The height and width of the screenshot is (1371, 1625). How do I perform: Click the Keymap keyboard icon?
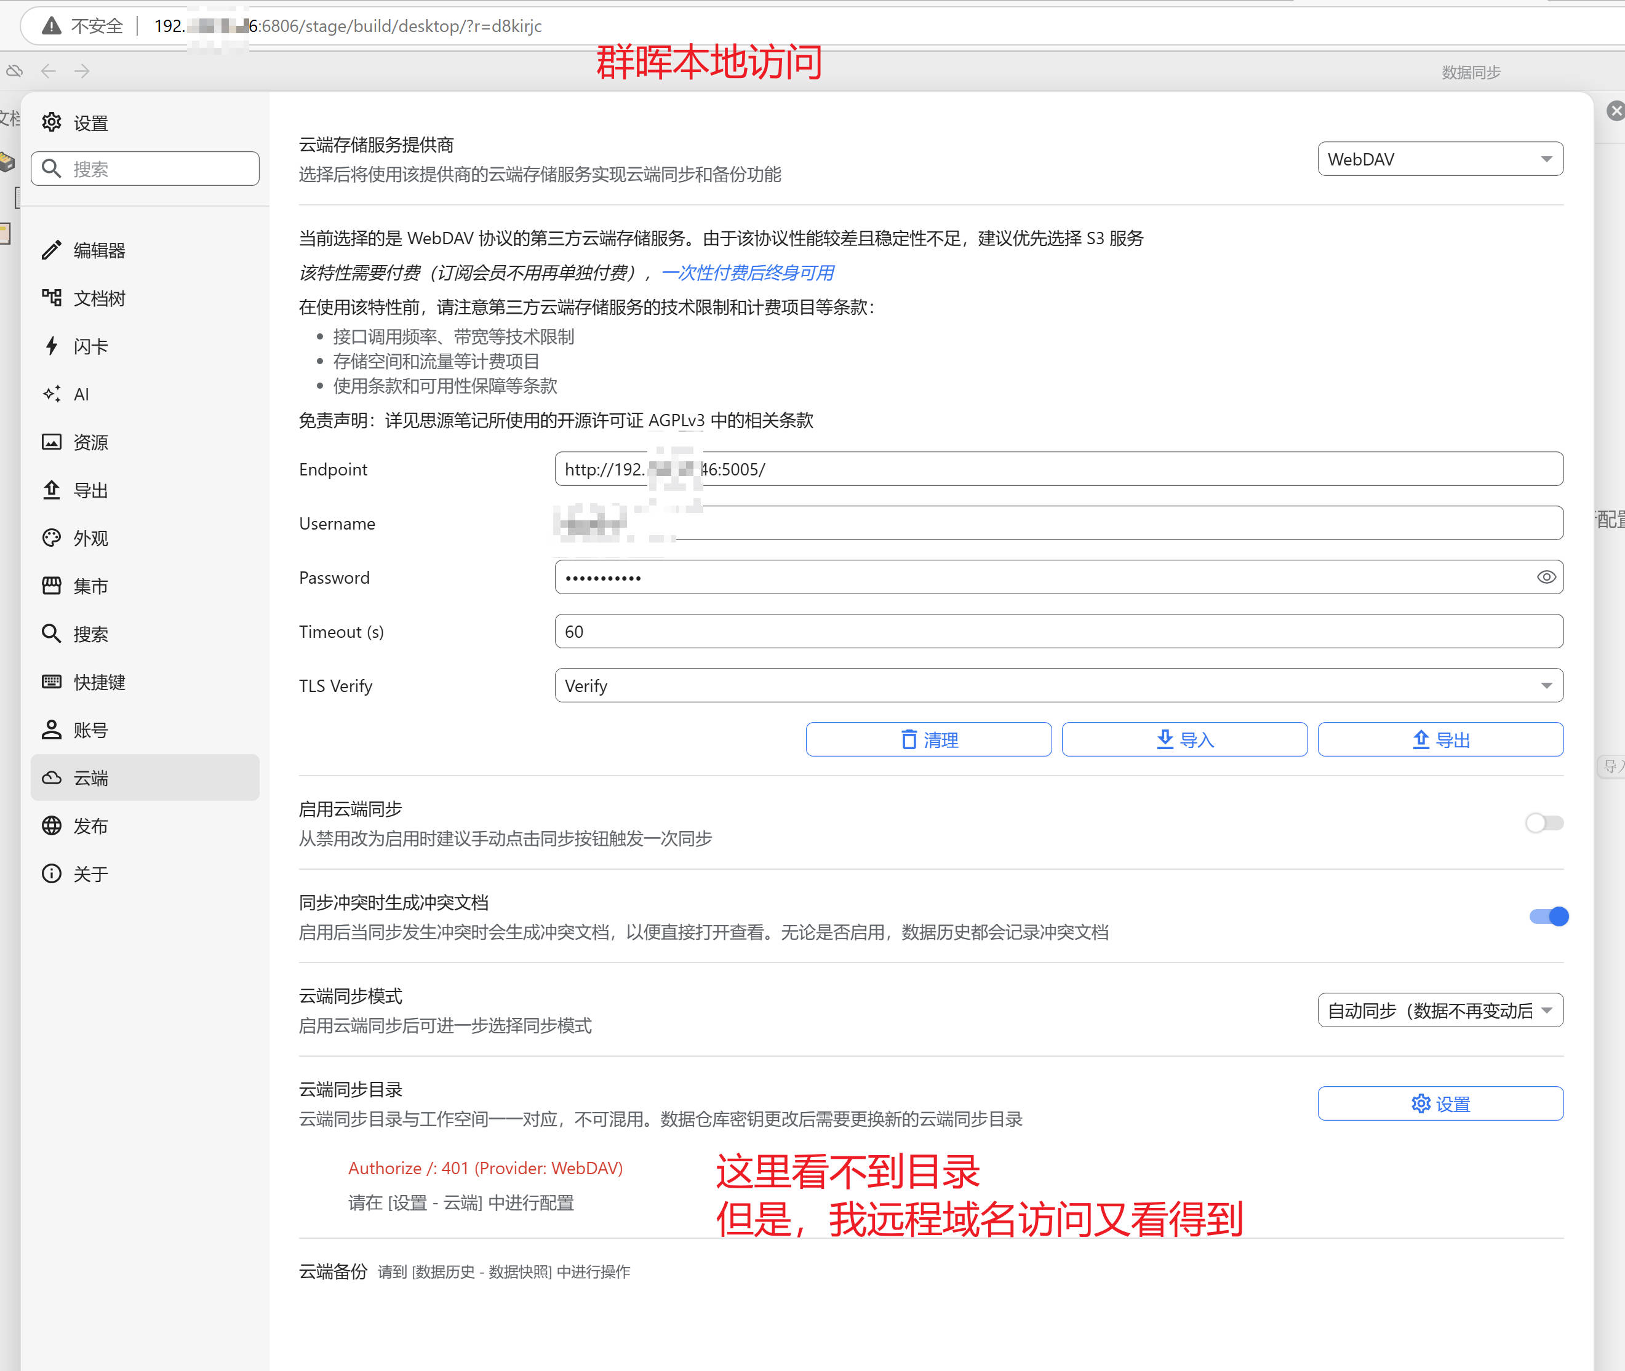point(51,682)
